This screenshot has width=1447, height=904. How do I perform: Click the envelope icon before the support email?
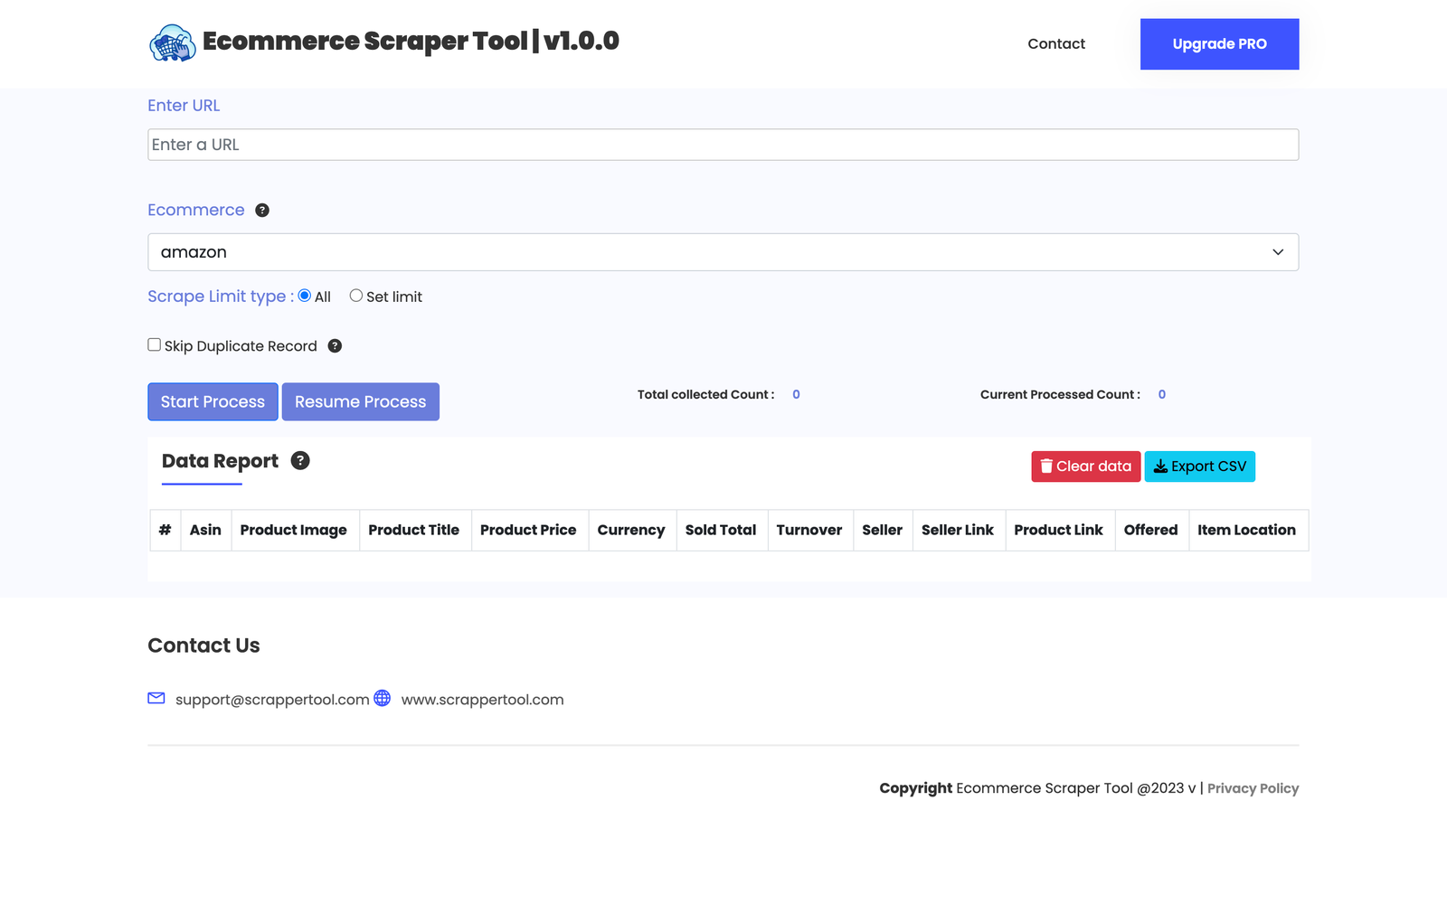pyautogui.click(x=156, y=698)
